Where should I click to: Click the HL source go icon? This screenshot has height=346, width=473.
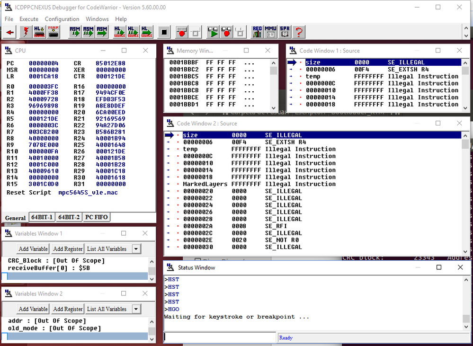click(147, 32)
